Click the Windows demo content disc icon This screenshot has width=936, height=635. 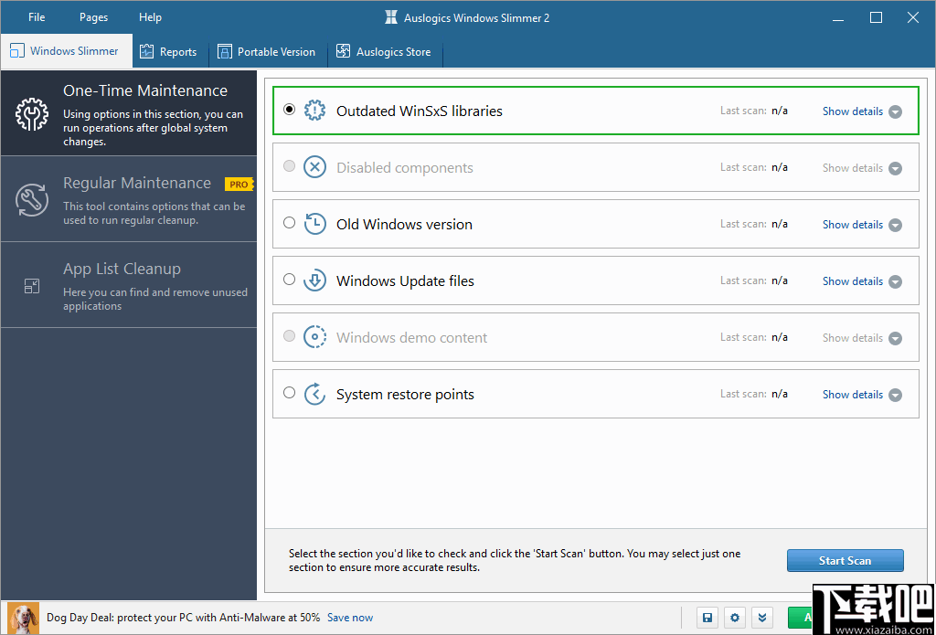[x=315, y=336]
